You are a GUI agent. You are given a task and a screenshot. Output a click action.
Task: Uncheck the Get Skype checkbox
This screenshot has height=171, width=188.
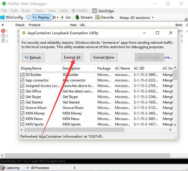(22, 97)
